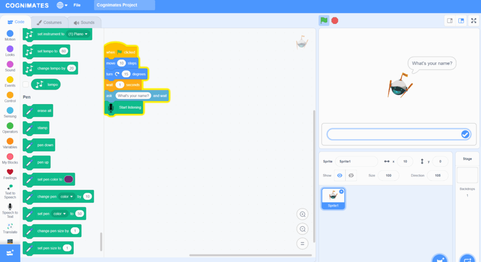Enable the tempo variable checkbox
This screenshot has height=262, width=481.
click(x=26, y=84)
